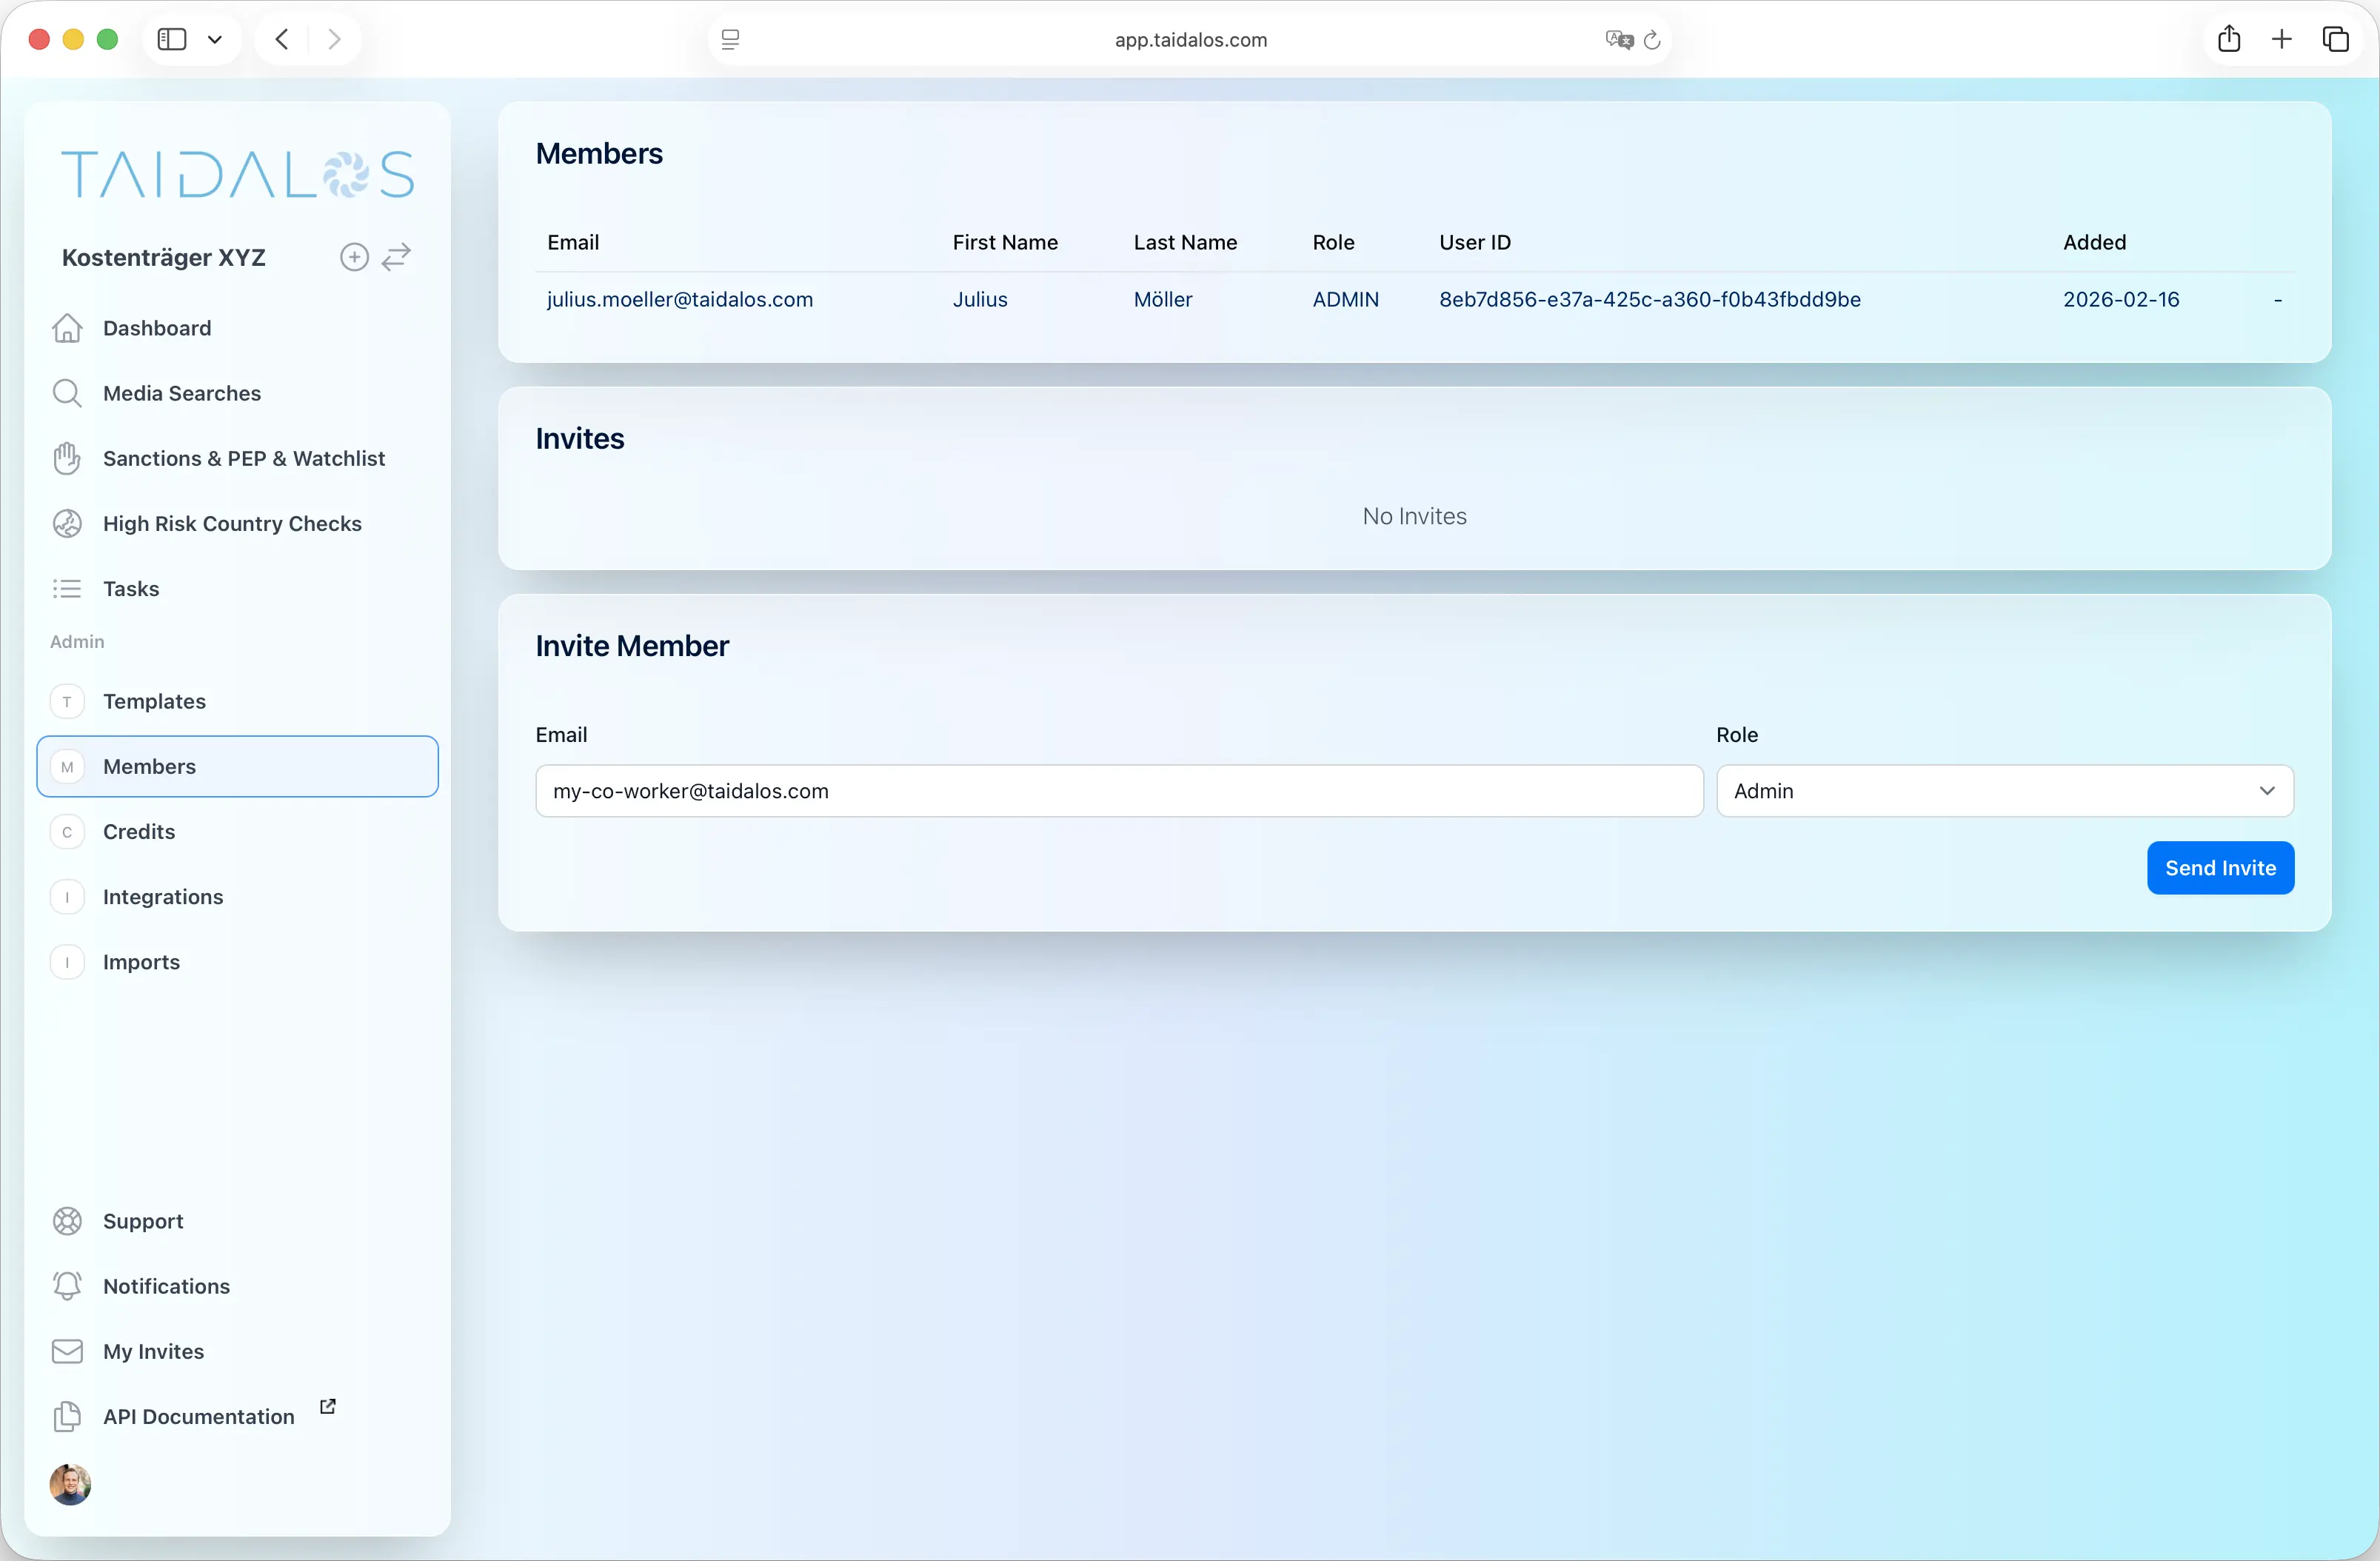Click the workspace switch arrows icon
Screen dimensions: 2380x1561
tap(396, 257)
